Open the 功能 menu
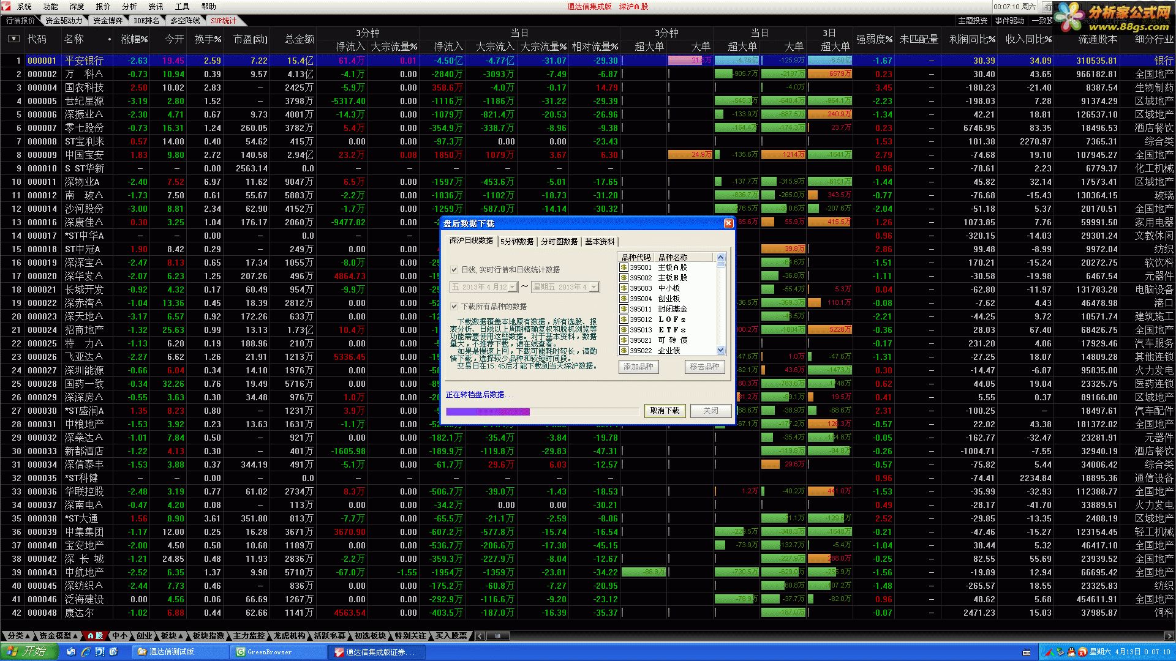1176x661 pixels. point(51,7)
